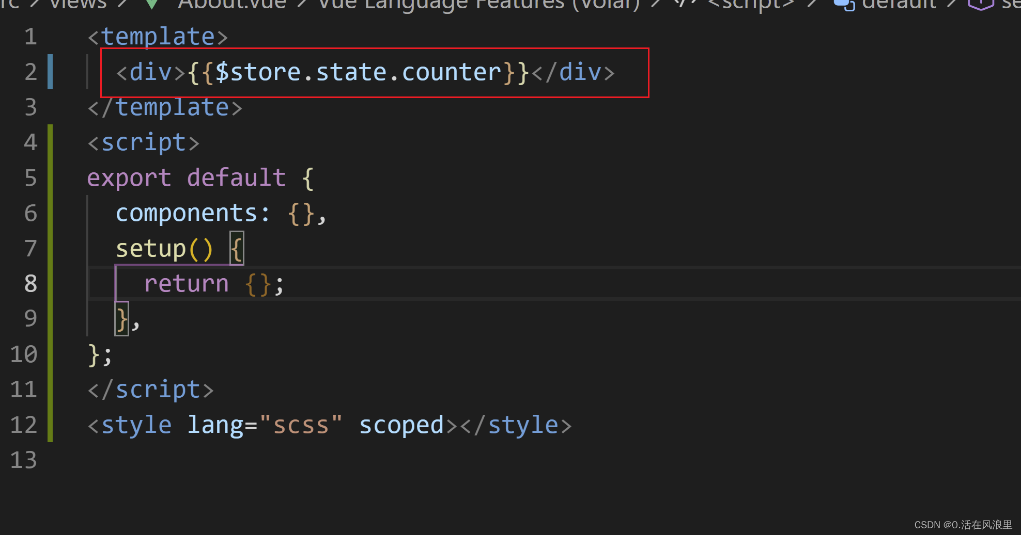
Task: Click the '};' closing on line 10
Action: (100, 355)
